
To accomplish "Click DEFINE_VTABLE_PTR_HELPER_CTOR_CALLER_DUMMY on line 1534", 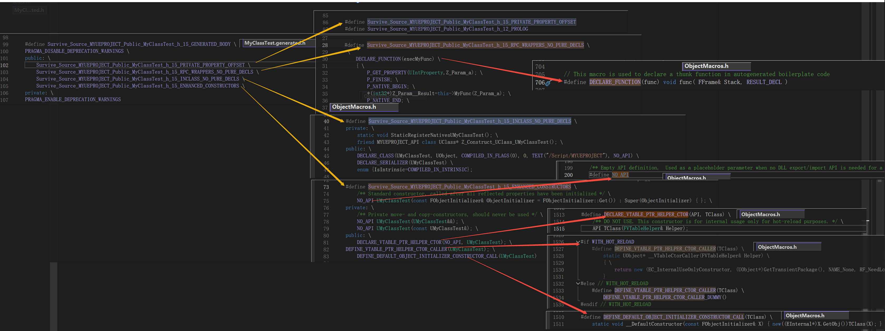I will point(662,297).
